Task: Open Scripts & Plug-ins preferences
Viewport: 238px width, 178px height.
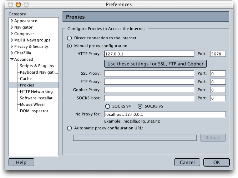Action: 37,66
